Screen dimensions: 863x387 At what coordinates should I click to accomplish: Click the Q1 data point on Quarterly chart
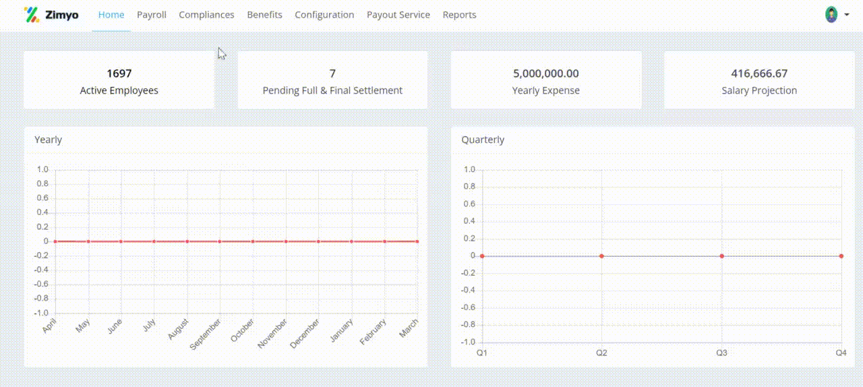(482, 256)
